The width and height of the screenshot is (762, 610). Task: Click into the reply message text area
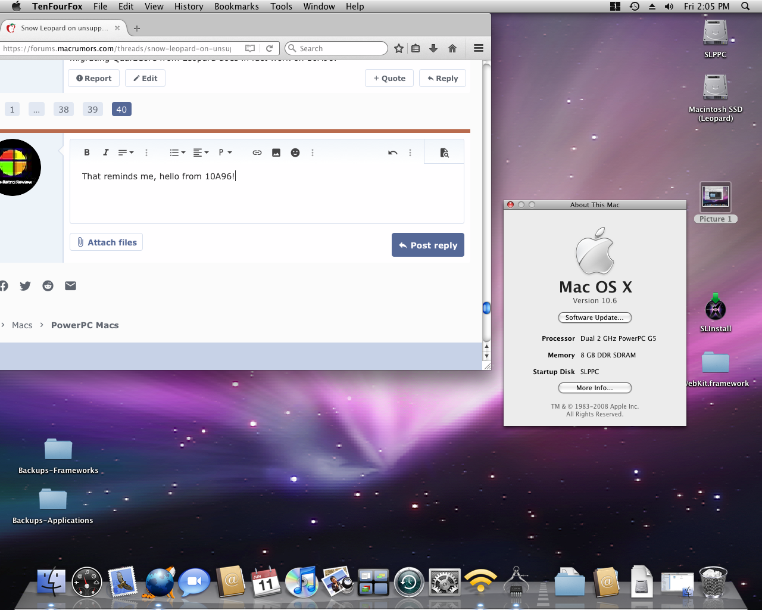tap(267, 194)
